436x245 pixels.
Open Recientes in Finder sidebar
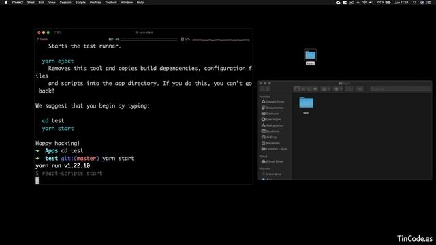coord(270,143)
